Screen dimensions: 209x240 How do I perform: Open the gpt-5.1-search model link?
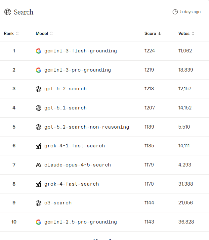coord(65,108)
